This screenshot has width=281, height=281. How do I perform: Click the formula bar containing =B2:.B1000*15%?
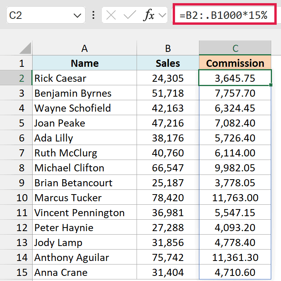coord(224,14)
